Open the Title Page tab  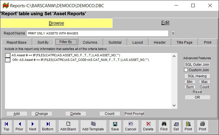184,43
